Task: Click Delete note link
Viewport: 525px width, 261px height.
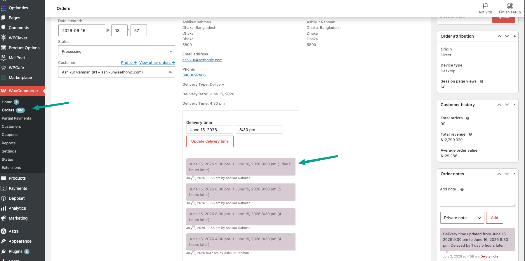Action: click(489, 257)
